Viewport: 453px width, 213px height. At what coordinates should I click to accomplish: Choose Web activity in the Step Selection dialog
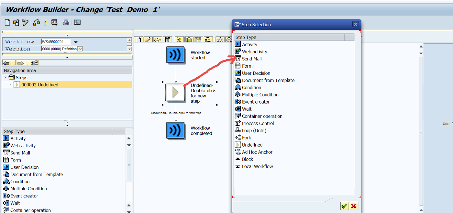[255, 51]
